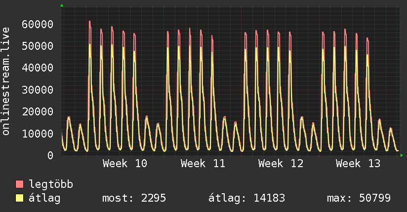Viewport: 407px width, 212px height.
Task: Click the 10000 y-axis tick label
Action: coord(38,134)
